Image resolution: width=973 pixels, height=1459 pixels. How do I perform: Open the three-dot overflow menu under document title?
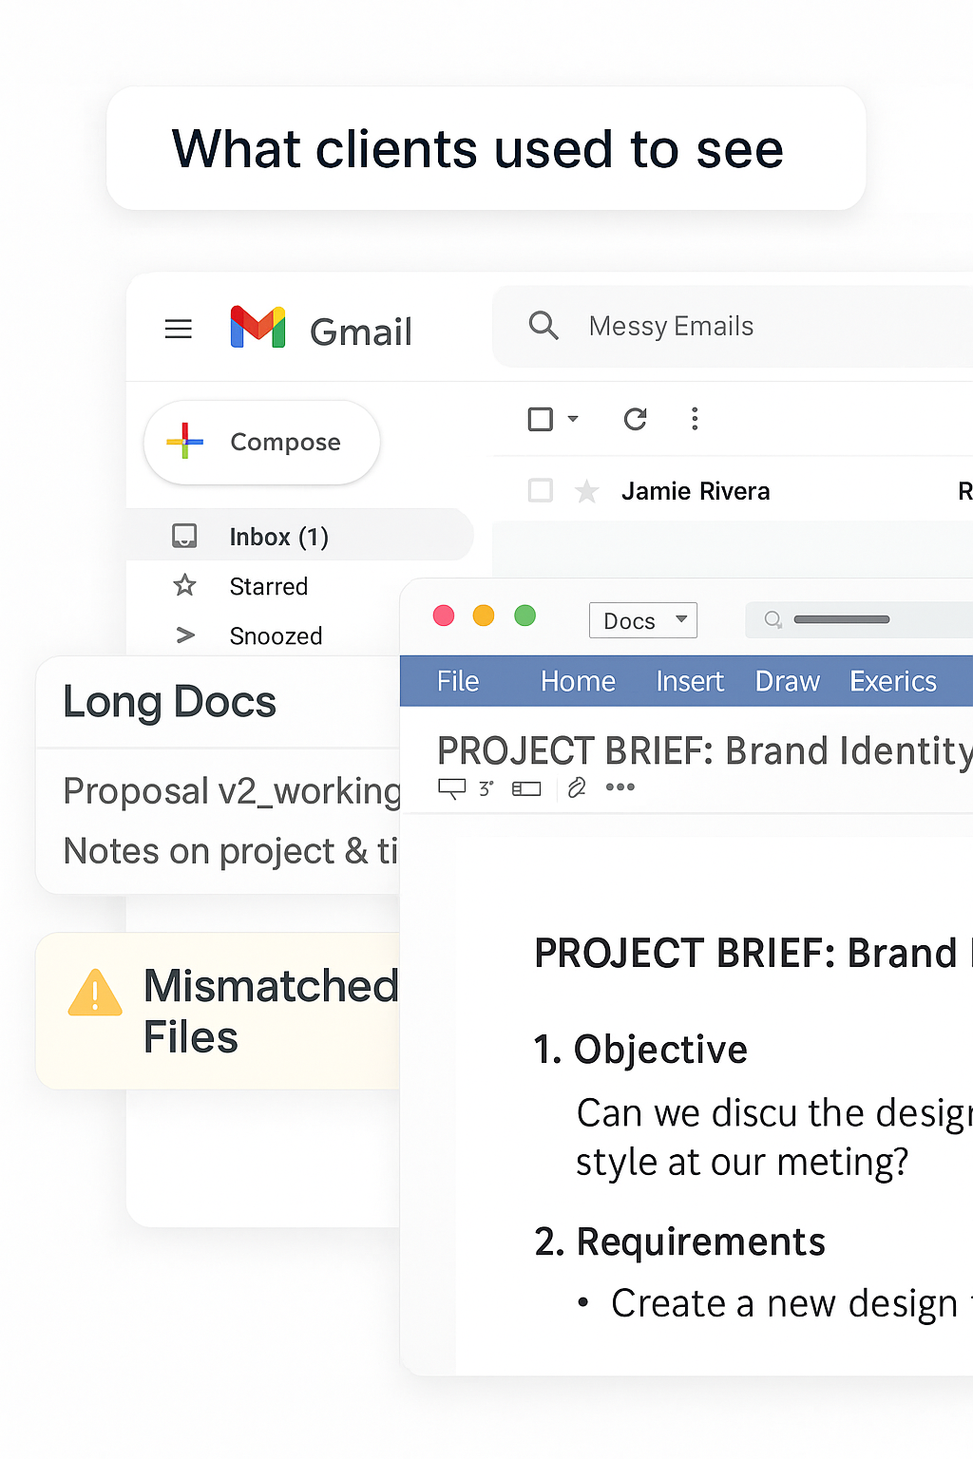(x=620, y=787)
